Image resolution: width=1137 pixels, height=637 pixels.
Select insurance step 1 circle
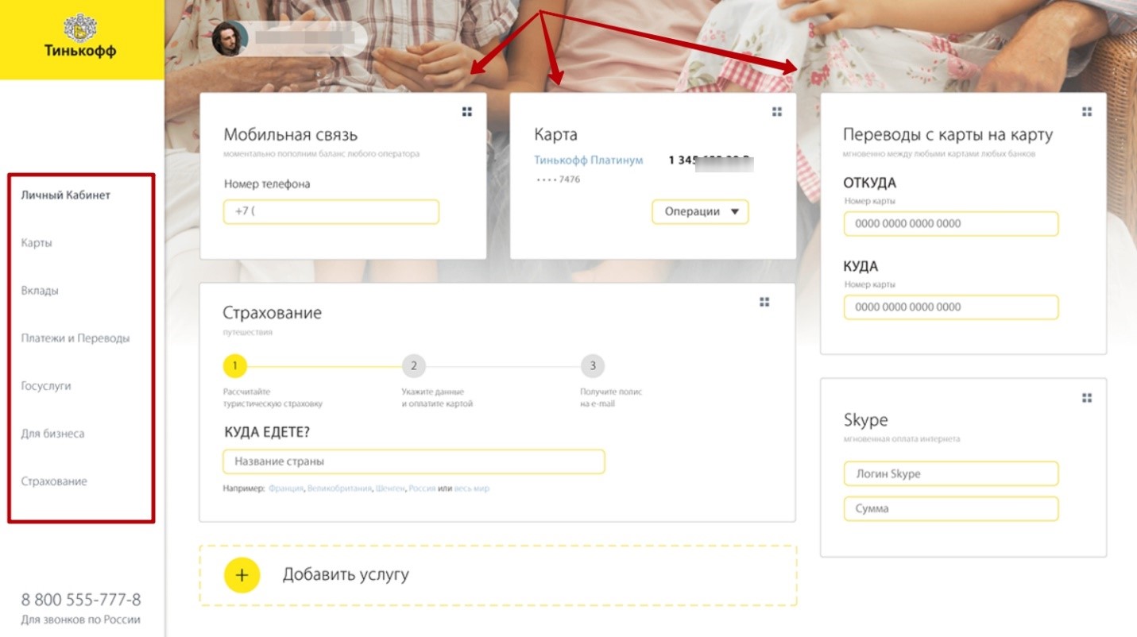pyautogui.click(x=235, y=367)
